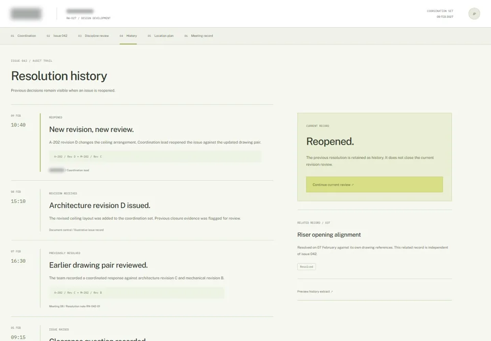The width and height of the screenshot is (491, 341).
Task: Select the 'Earlier drawing pair reviewed.' entry title
Action: point(98,265)
